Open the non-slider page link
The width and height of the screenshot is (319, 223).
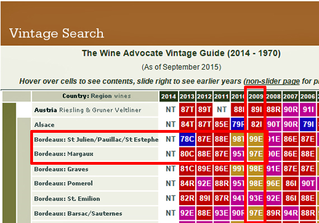click(x=273, y=81)
